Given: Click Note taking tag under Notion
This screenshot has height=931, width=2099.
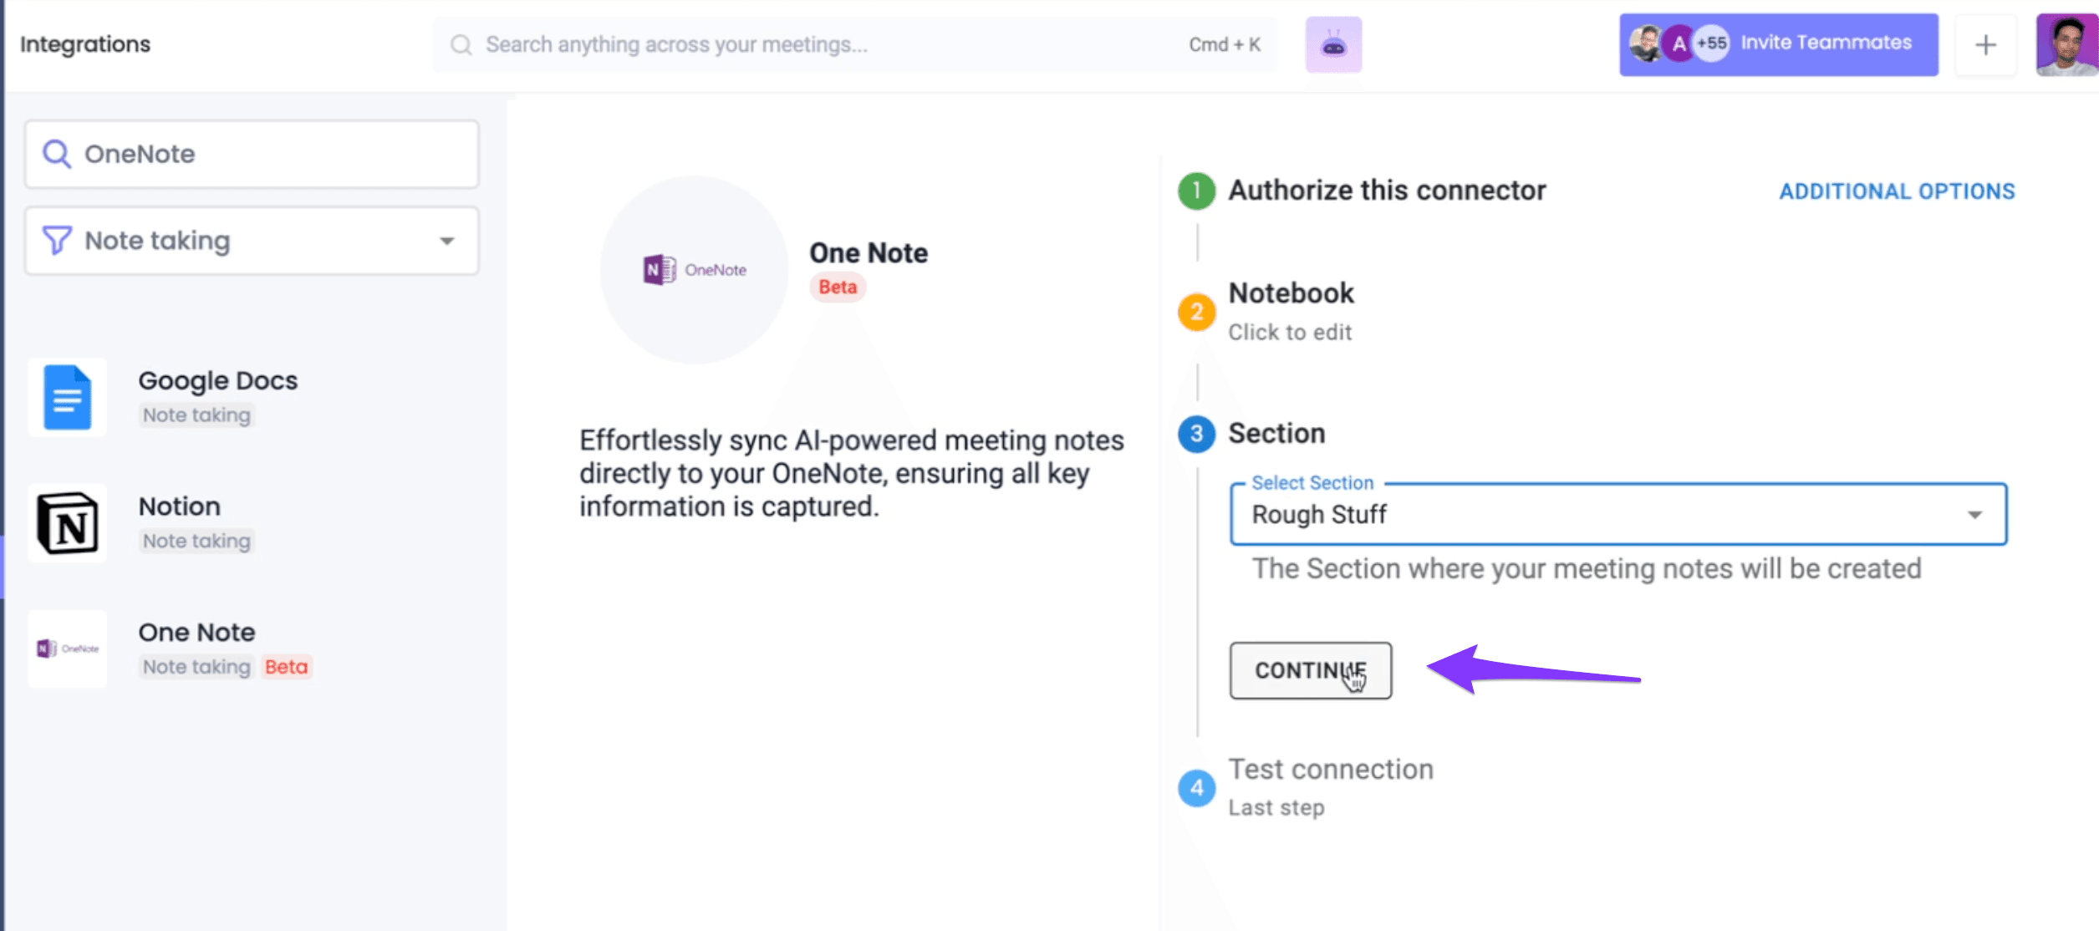Looking at the screenshot, I should coord(196,542).
